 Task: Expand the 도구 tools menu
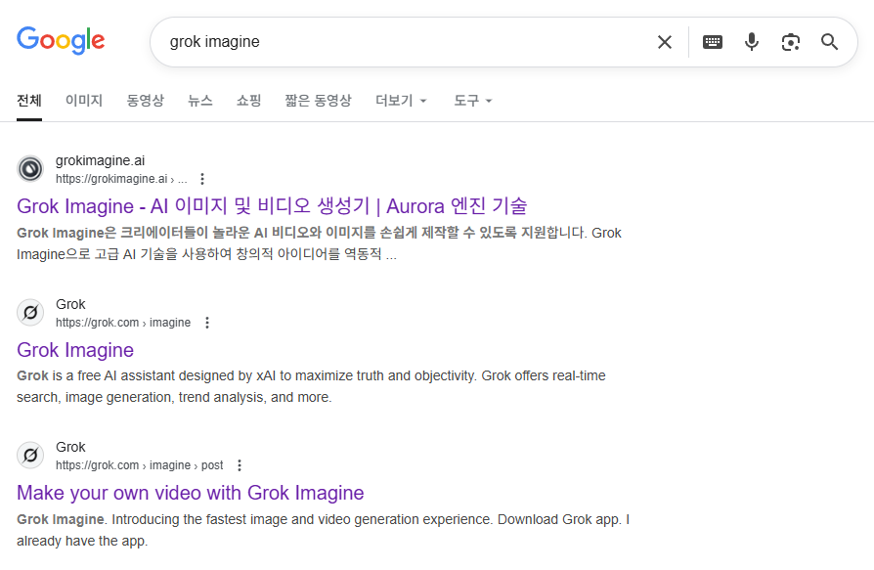click(x=472, y=101)
